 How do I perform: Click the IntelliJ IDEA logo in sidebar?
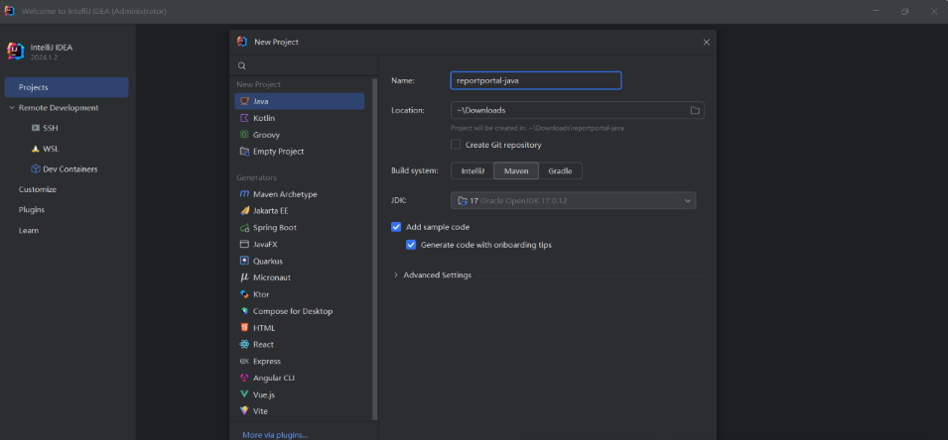pos(16,51)
